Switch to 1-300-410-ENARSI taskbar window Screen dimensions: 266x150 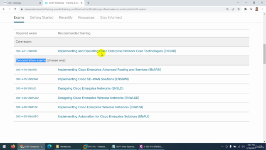click(151, 146)
